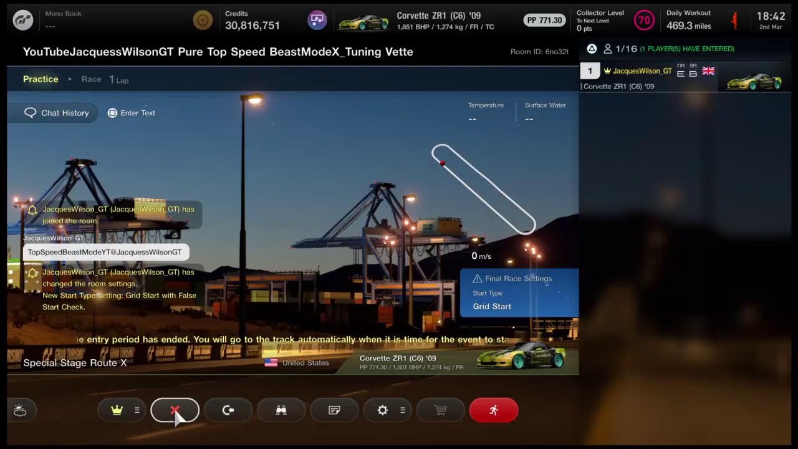
Task: Click the Surface Water readout
Action: tap(546, 112)
